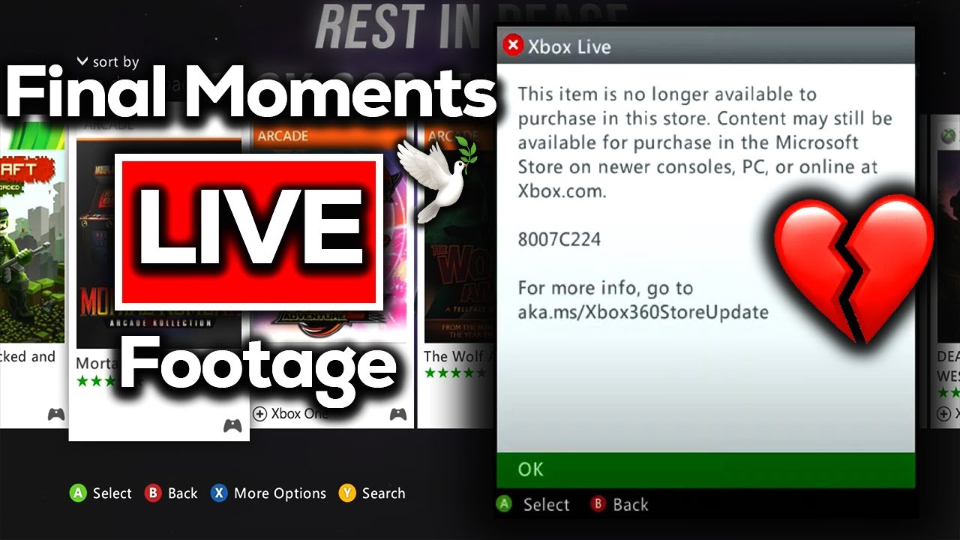Expand the sort by dropdown chevron
Image resolution: width=960 pixels, height=540 pixels.
pos(82,61)
